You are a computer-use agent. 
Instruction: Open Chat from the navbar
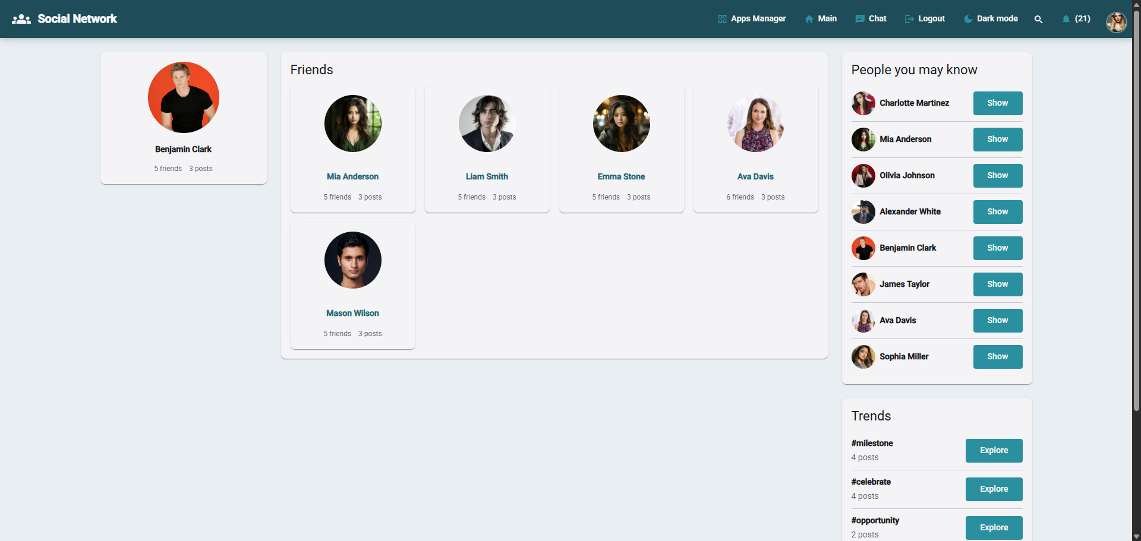click(871, 19)
